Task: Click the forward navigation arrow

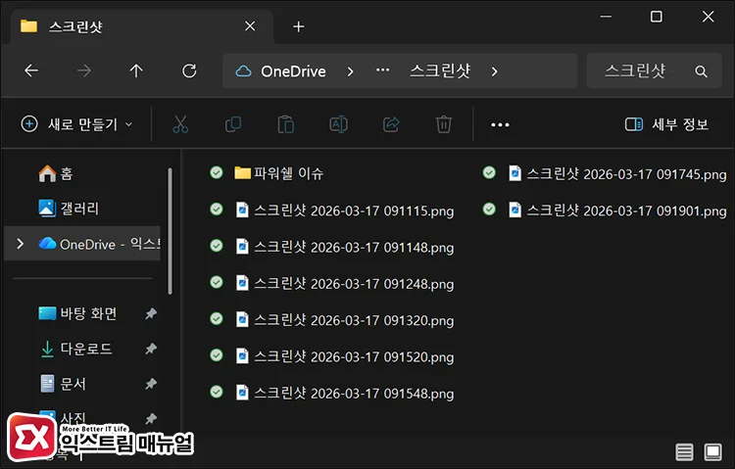Action: click(84, 70)
